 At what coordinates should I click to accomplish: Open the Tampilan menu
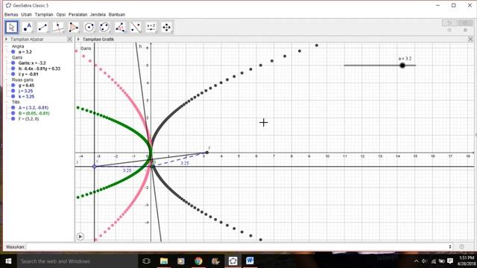coord(44,15)
